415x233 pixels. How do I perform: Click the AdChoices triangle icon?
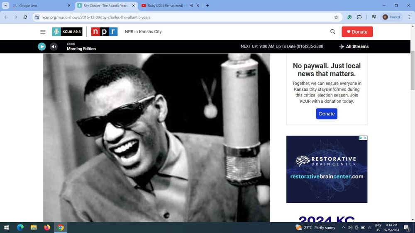pos(361,138)
